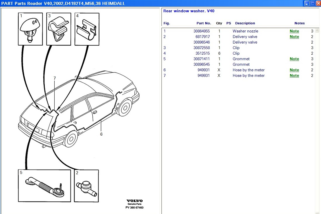Image resolution: width=321 pixels, height=214 pixels.
Task: Click the Rear window washer V40 title
Action: pyautogui.click(x=189, y=11)
